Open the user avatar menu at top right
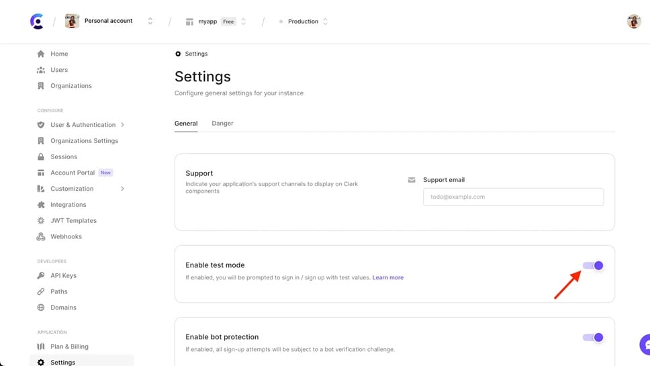The image size is (650, 366). pos(634,21)
